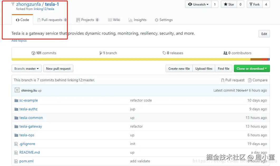Open the Wiki tab

114,20
